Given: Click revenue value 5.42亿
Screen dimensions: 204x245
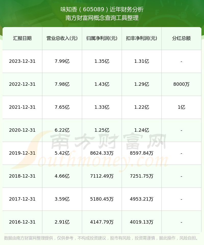Looking at the screenshot, I should 62,153.
